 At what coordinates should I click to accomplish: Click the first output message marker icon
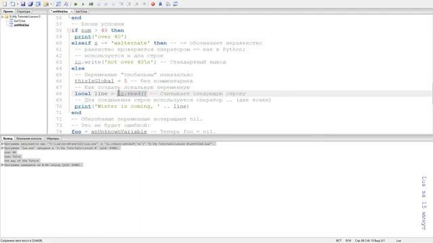2,144
